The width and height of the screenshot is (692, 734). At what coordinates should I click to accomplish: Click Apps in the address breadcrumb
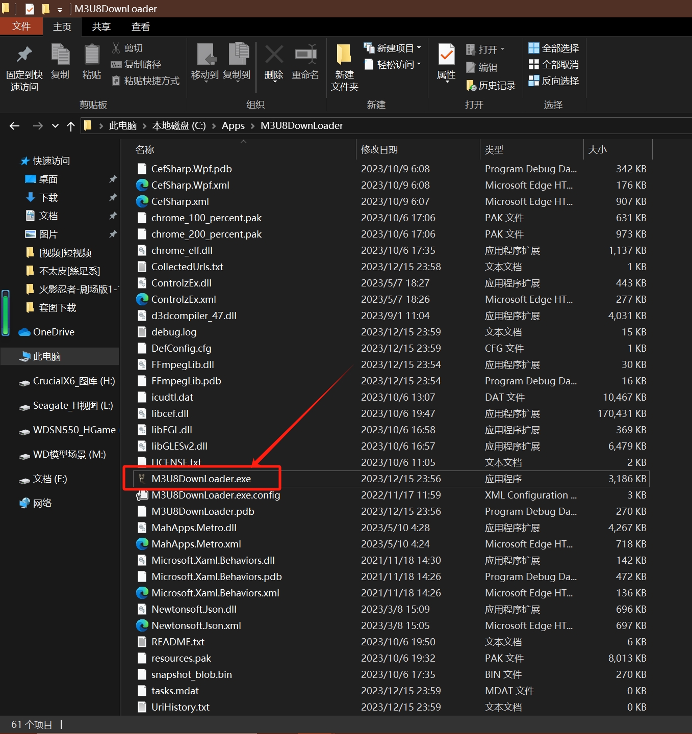click(x=233, y=126)
